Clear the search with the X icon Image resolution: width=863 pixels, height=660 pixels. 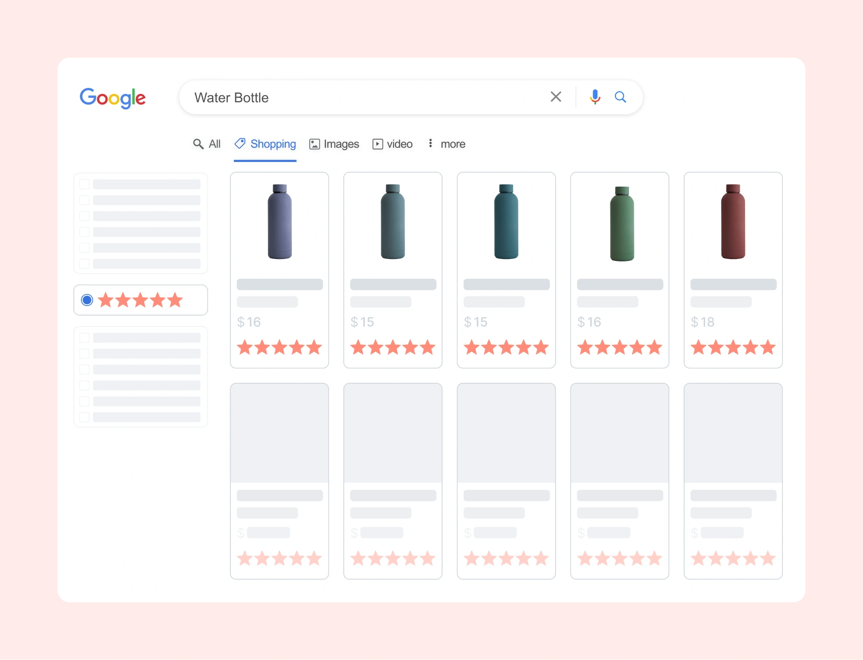click(x=556, y=97)
